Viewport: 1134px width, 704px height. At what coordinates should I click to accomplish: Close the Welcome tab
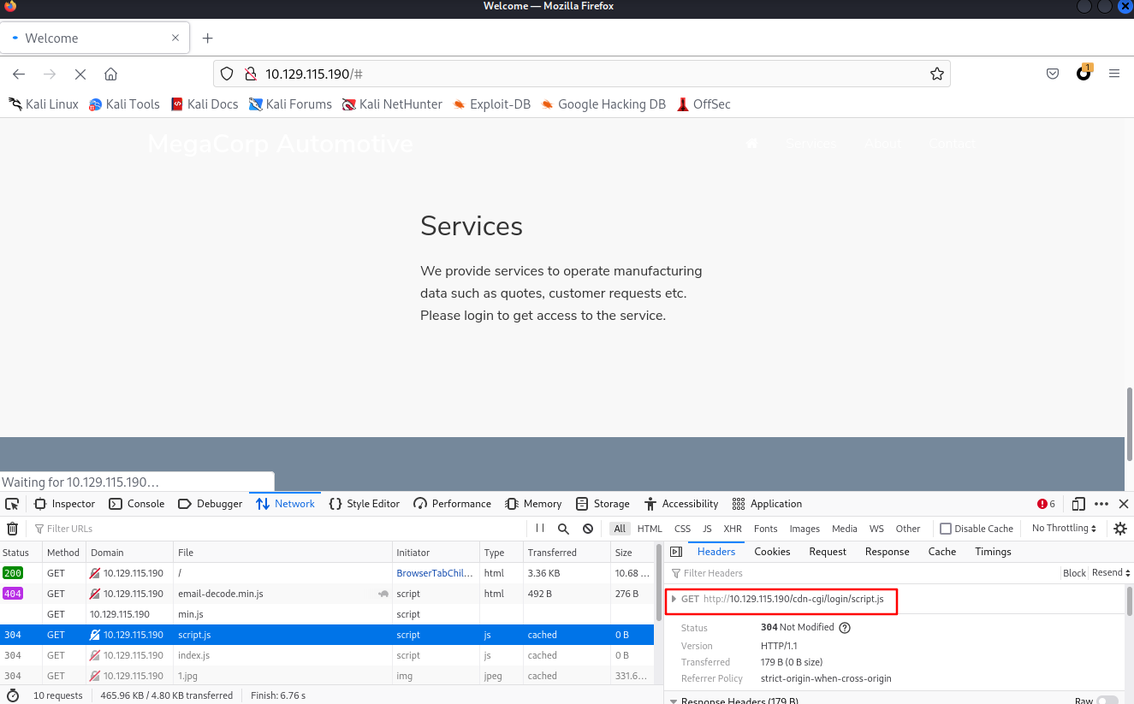[x=175, y=38]
